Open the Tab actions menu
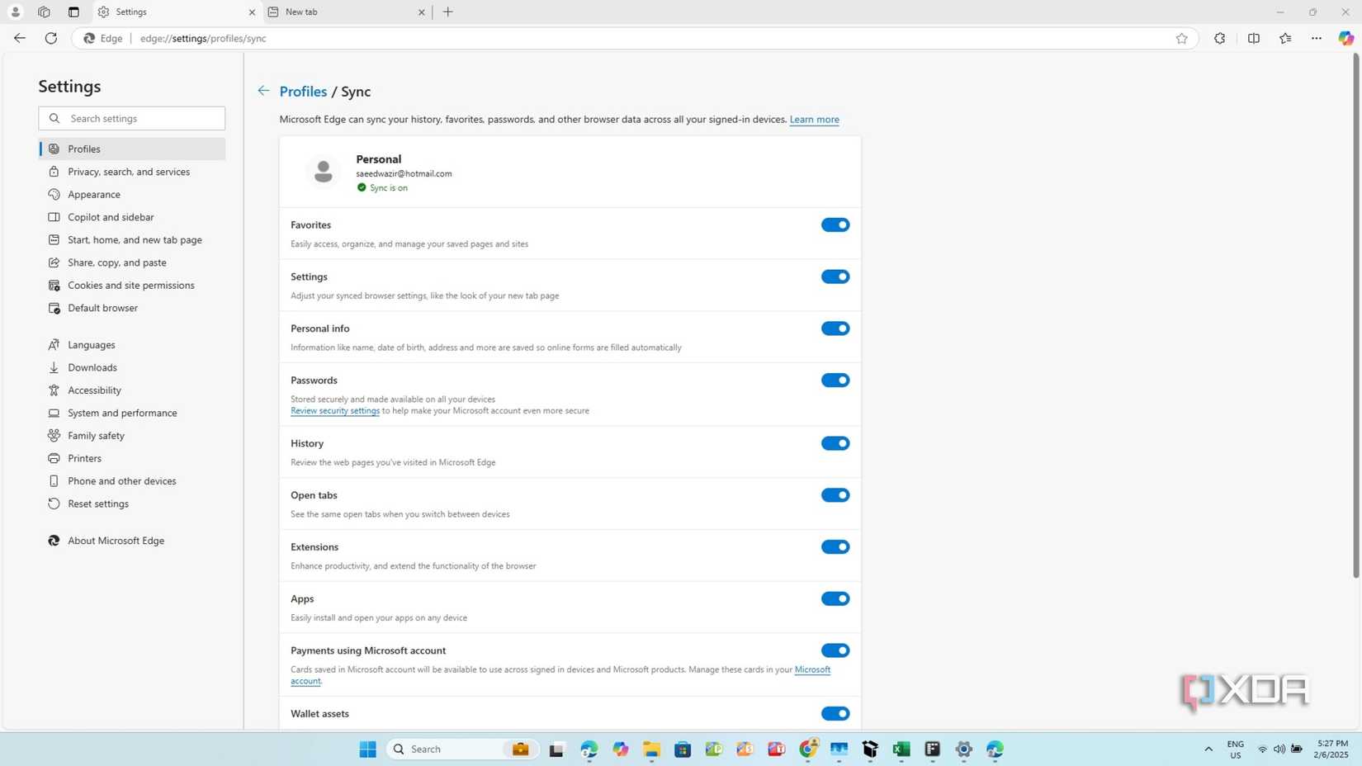 point(73,12)
